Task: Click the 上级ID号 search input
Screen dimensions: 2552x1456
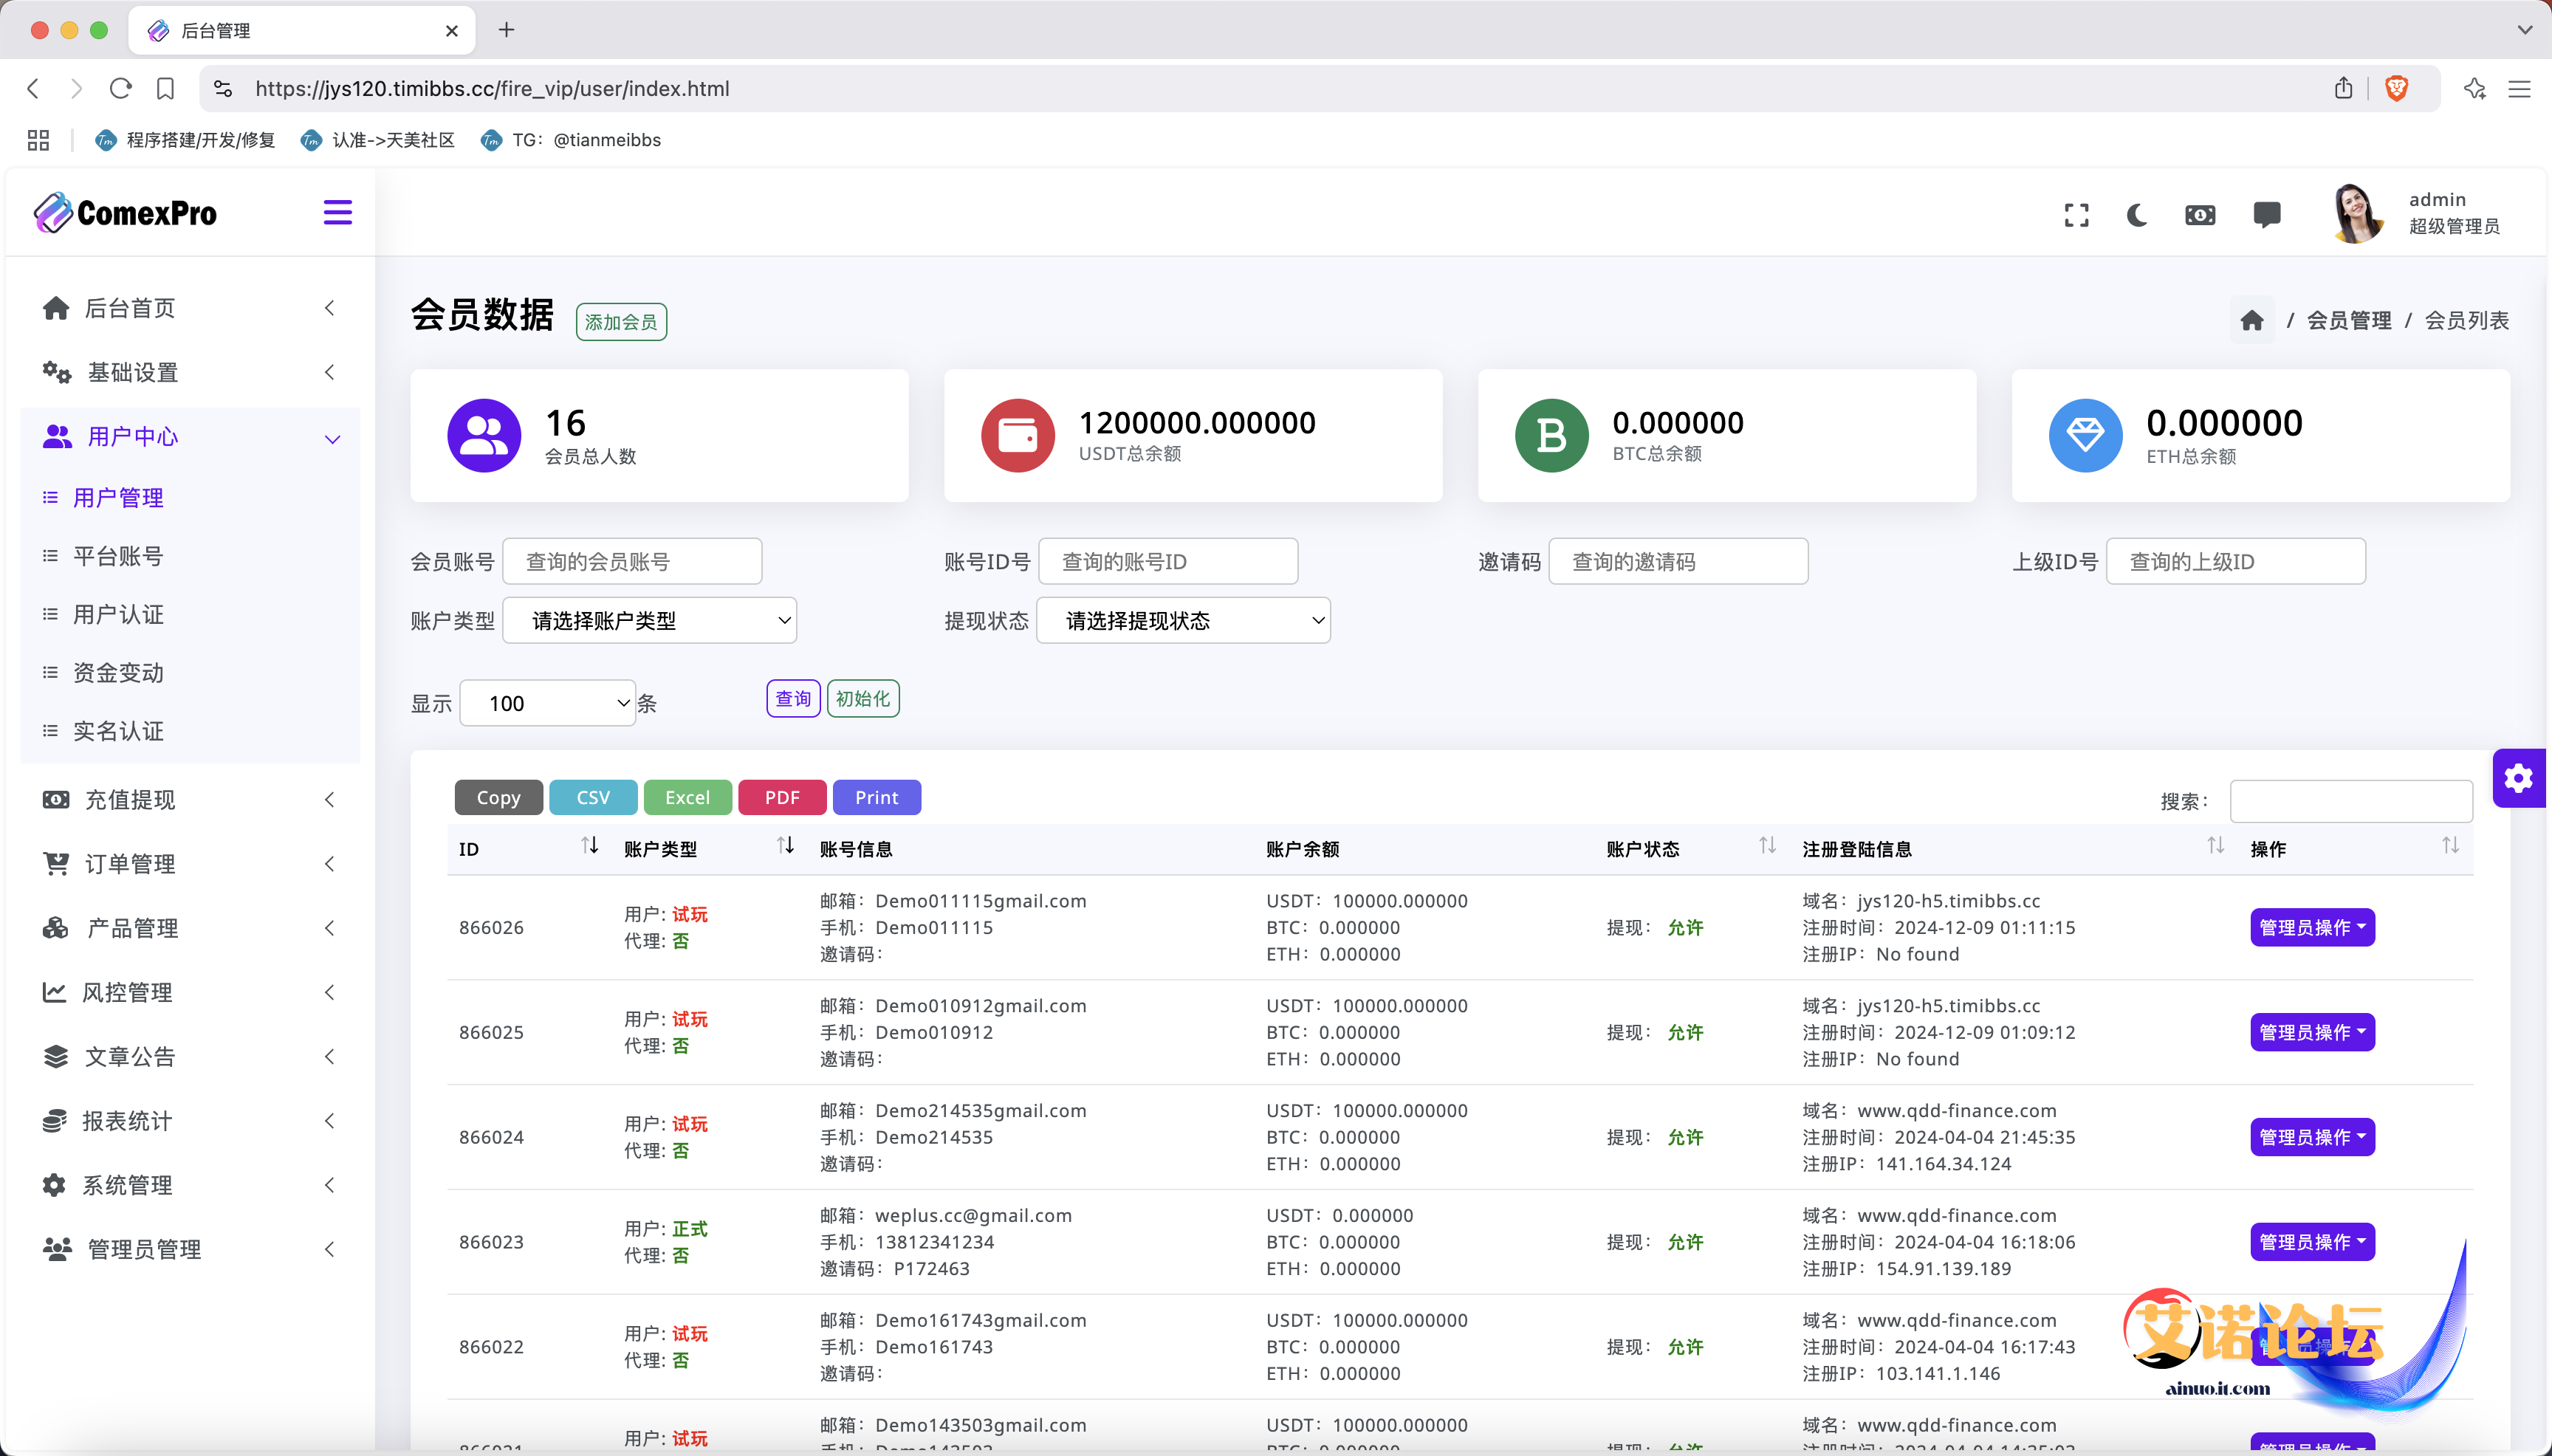Action: pos(2236,561)
